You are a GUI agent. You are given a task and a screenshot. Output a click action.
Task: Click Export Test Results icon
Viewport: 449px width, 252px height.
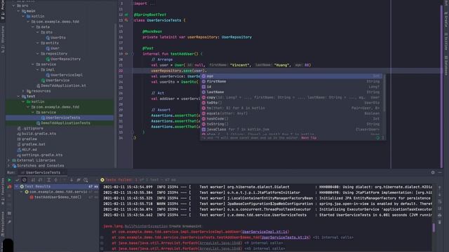[x=79, y=180]
